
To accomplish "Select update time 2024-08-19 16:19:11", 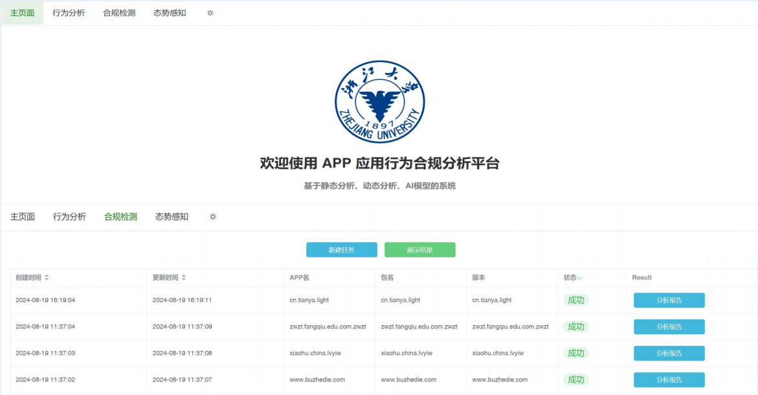I will click(183, 301).
